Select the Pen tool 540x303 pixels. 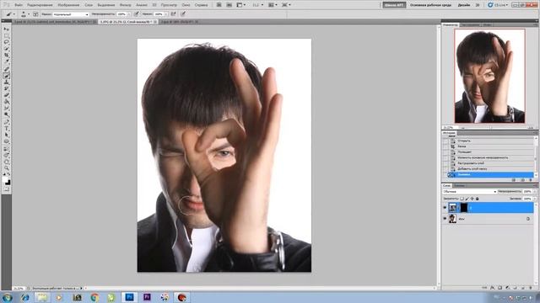[6, 122]
